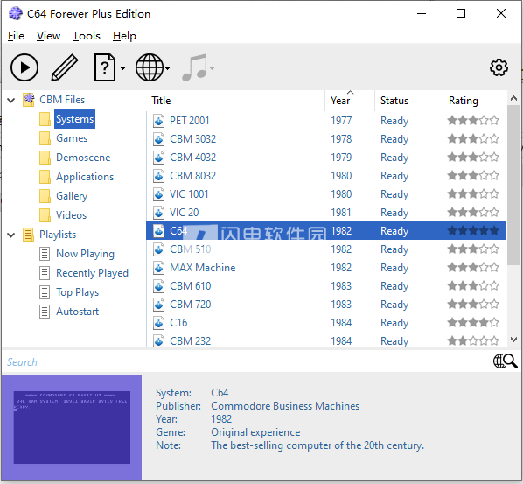Image resolution: width=523 pixels, height=484 pixels.
Task: Select the CBM 232 row
Action: 326,340
